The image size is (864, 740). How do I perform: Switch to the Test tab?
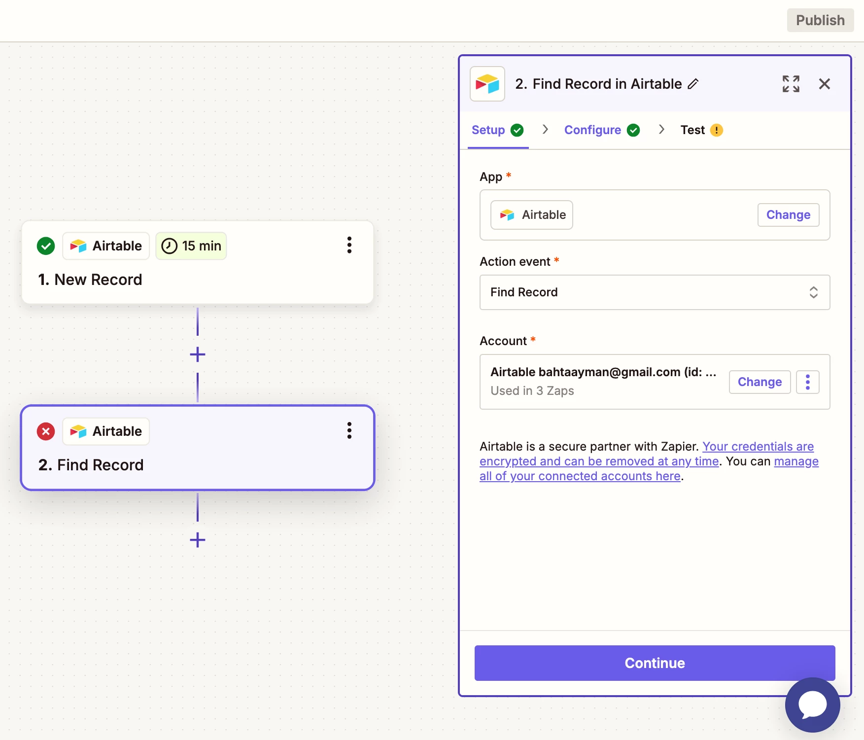tap(701, 130)
